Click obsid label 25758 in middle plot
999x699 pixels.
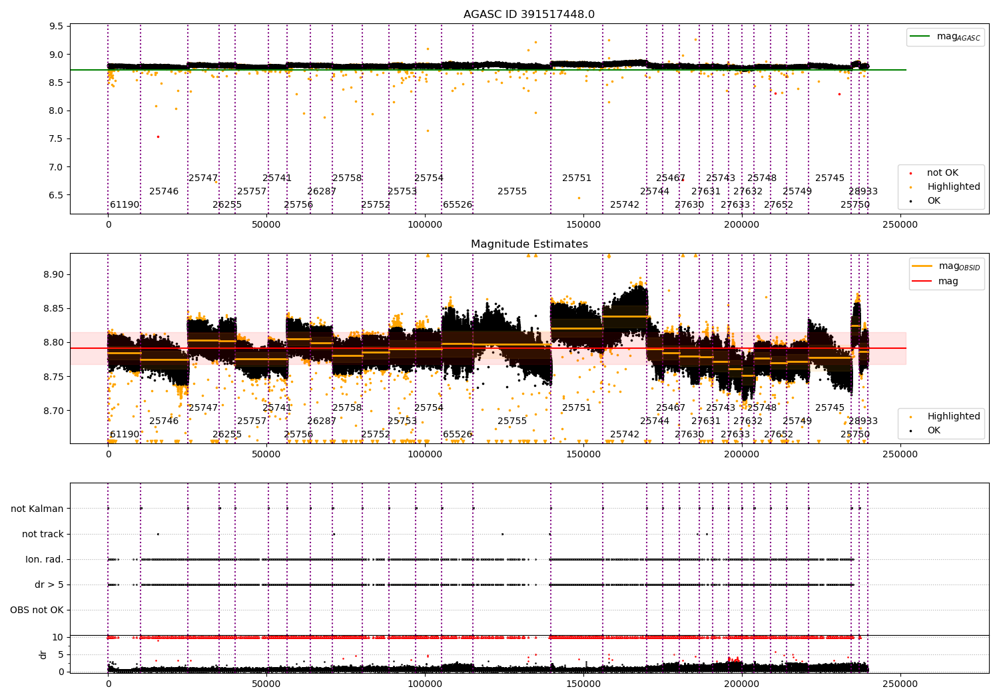point(347,408)
